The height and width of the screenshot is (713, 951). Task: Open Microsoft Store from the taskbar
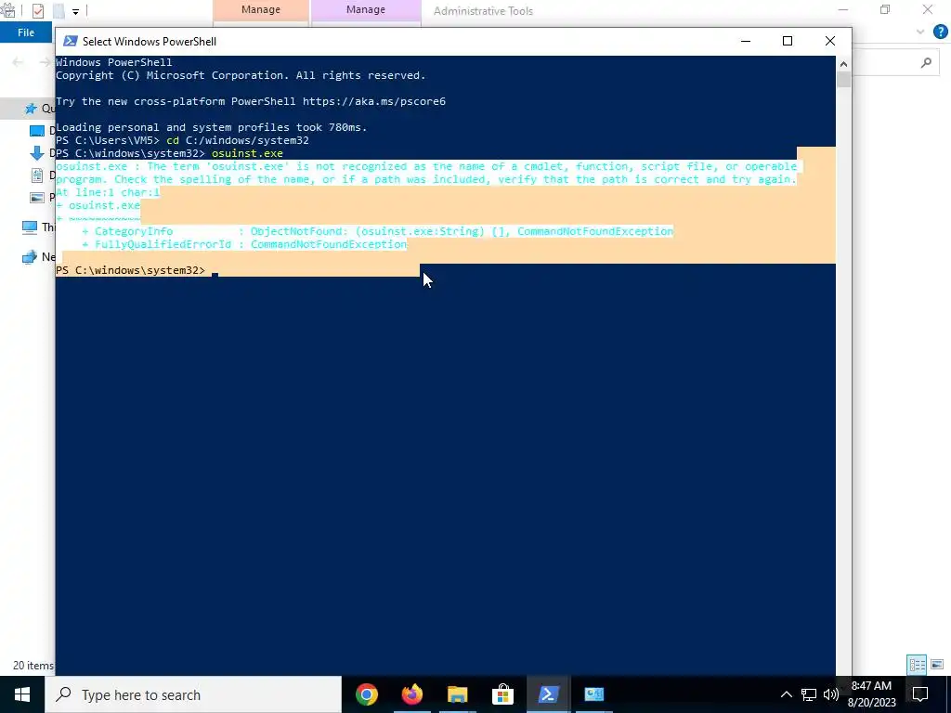click(502, 694)
